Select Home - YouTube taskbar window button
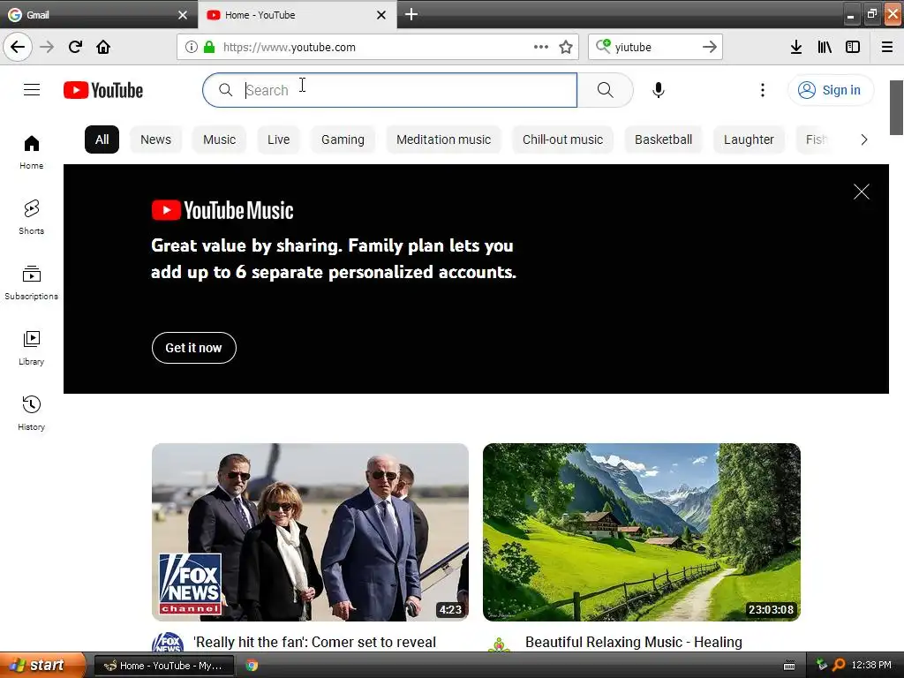Viewport: 904px width, 678px height. click(x=164, y=666)
